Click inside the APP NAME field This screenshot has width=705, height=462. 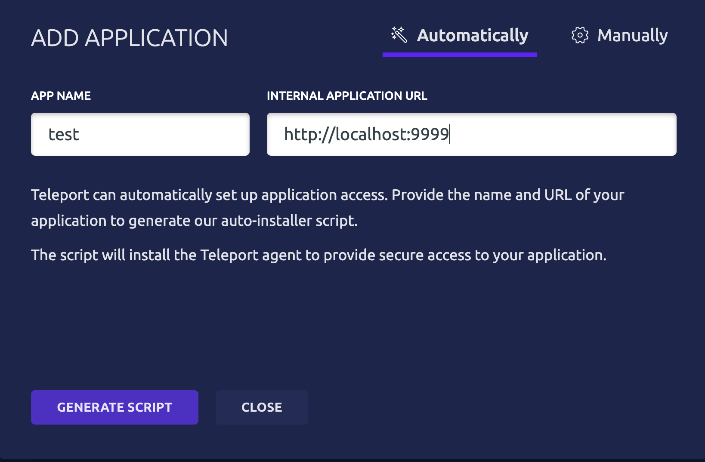point(140,134)
